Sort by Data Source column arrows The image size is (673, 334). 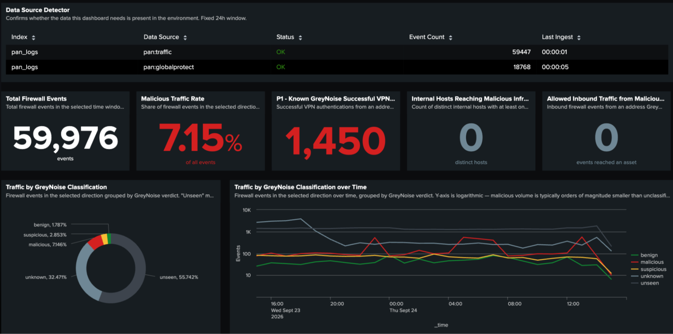(x=185, y=38)
